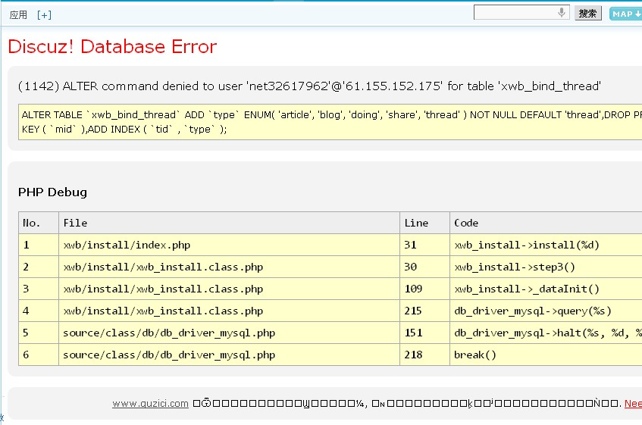This screenshot has height=425, width=642.
Task: Open the MAP dropdown button
Action: pos(625,14)
